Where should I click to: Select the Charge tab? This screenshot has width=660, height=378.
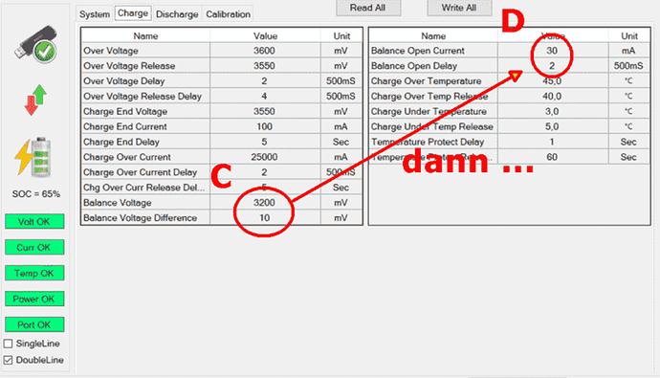(133, 13)
